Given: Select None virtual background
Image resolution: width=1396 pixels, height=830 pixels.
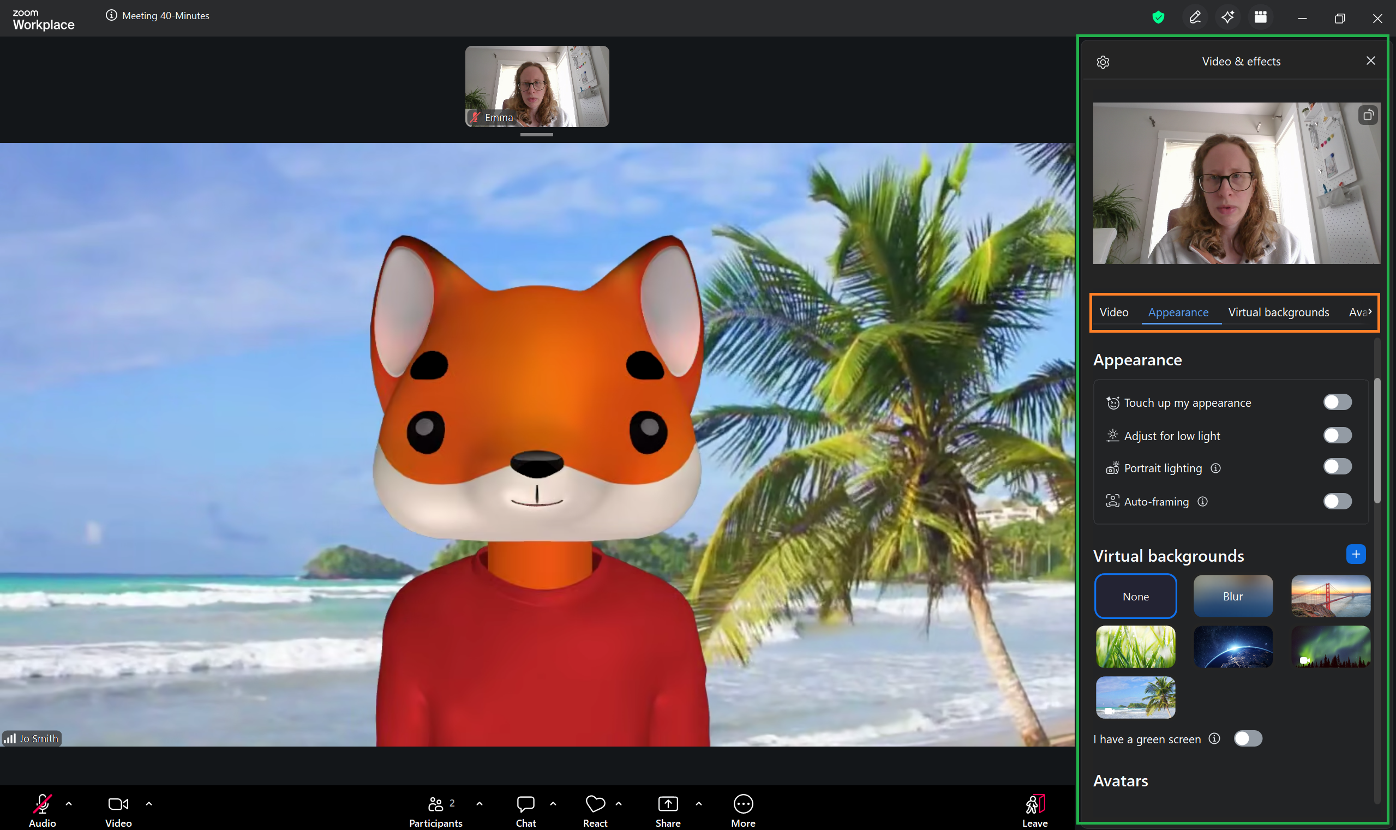Looking at the screenshot, I should 1135,596.
